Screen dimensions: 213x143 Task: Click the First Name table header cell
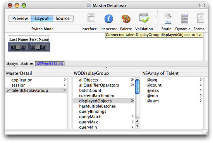click(39, 39)
